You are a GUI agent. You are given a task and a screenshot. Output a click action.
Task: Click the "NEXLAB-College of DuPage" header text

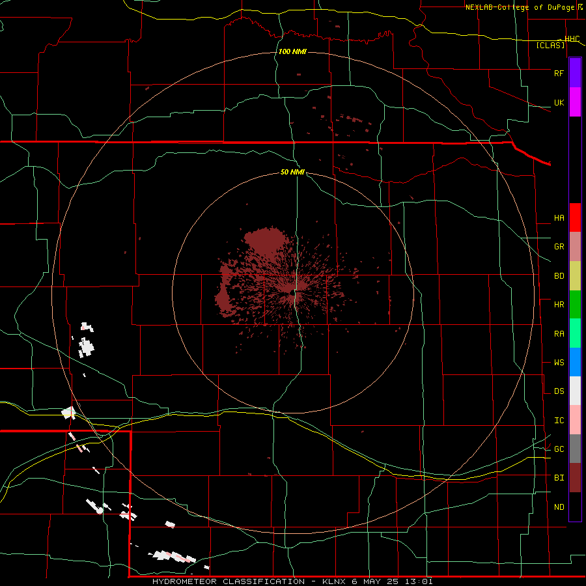coord(520,7)
